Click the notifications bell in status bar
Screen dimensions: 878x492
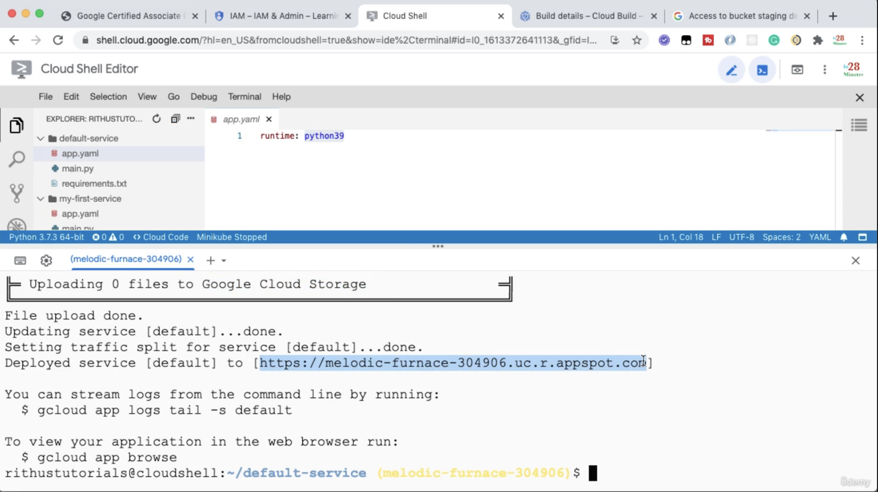point(844,237)
